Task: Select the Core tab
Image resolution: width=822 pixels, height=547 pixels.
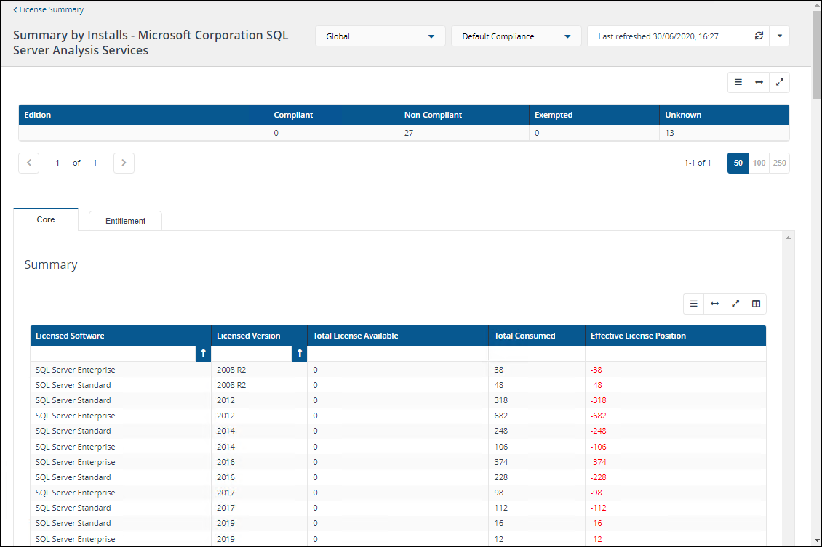Action: [46, 219]
